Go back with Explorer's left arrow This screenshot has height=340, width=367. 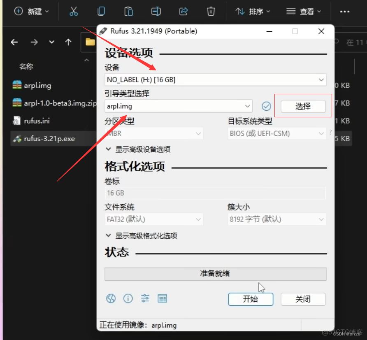coord(14,42)
